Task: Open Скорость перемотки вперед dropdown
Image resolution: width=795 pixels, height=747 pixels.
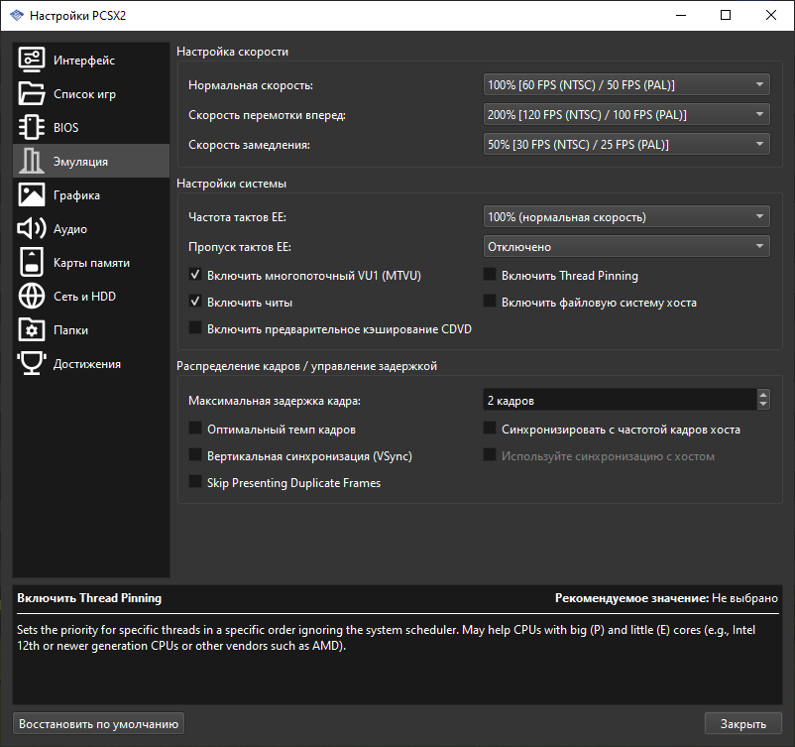Action: pyautogui.click(x=626, y=115)
